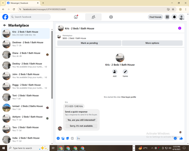Viewport: 189px width, 151px height.
Task: Open the Windows notification center
Action: [x=184, y=148]
